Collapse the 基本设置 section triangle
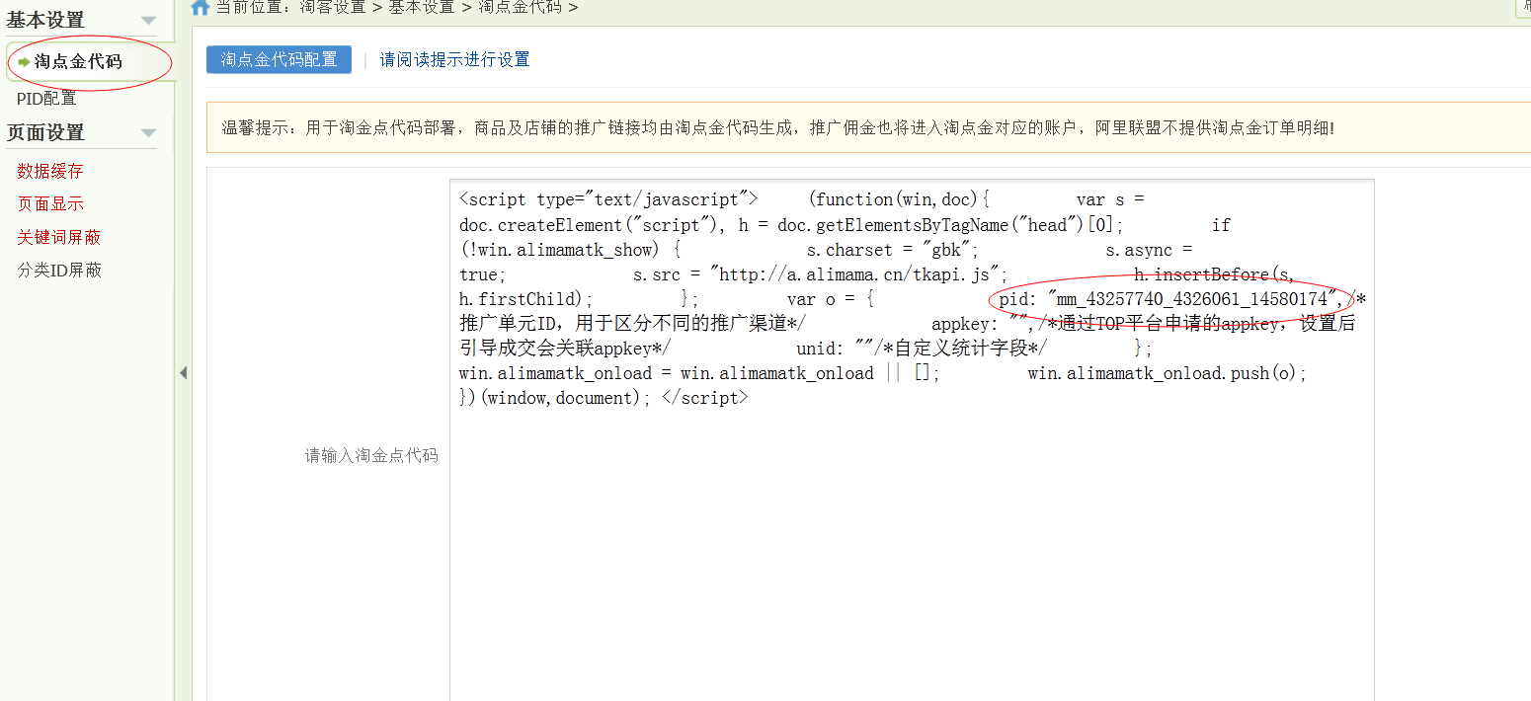The image size is (1531, 701). [x=148, y=21]
